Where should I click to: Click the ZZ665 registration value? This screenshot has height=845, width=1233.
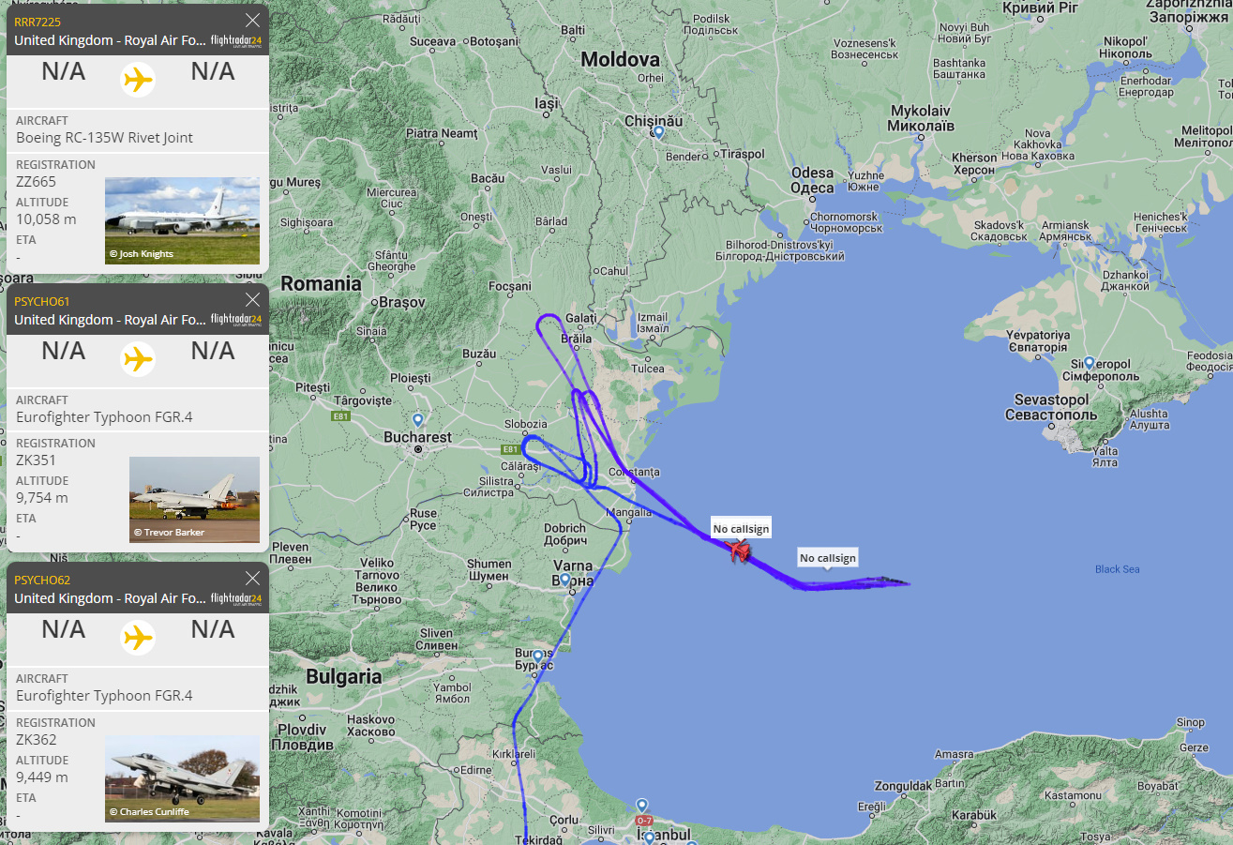click(37, 182)
